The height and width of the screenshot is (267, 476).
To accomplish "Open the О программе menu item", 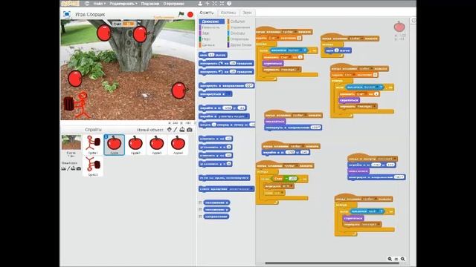I will click(173, 4).
